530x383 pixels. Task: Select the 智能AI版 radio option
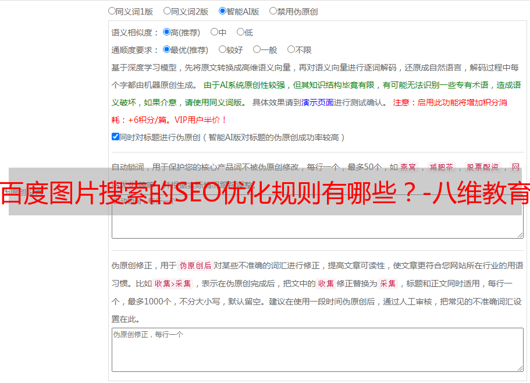(222, 11)
